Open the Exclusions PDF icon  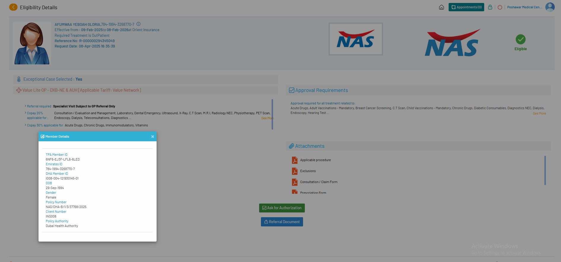pyautogui.click(x=294, y=171)
